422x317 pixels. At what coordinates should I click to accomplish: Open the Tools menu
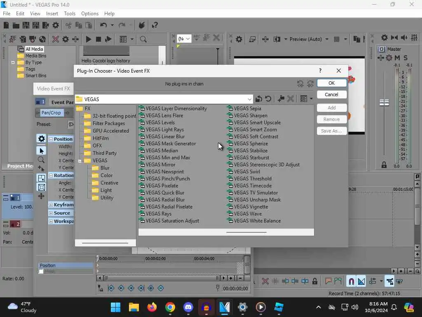click(x=69, y=14)
